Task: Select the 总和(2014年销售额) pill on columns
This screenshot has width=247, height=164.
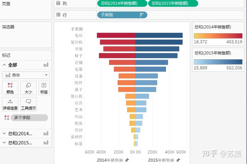Action: 122,3
